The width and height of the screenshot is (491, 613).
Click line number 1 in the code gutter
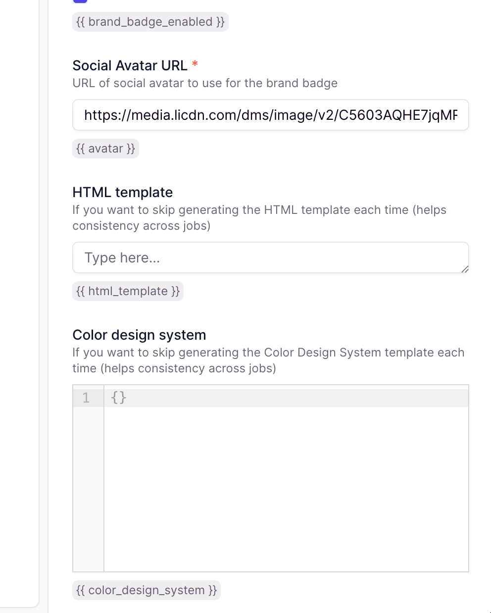pyautogui.click(x=87, y=398)
